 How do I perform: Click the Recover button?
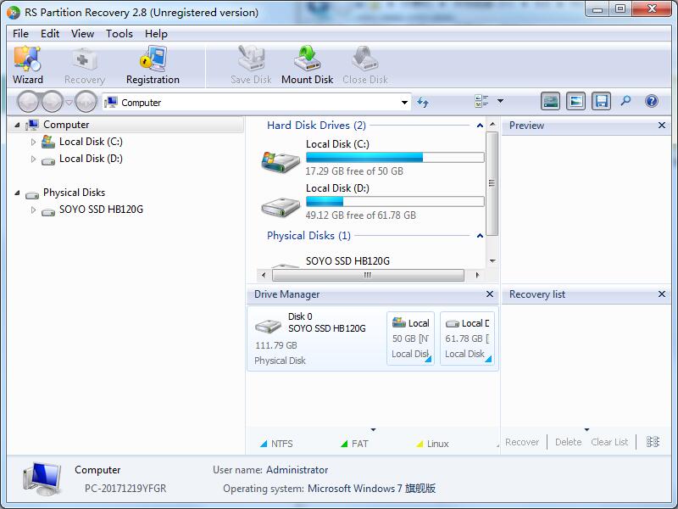pos(522,442)
